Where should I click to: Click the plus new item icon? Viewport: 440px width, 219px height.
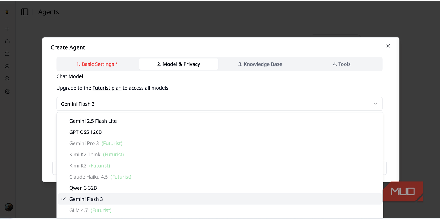pos(7,29)
